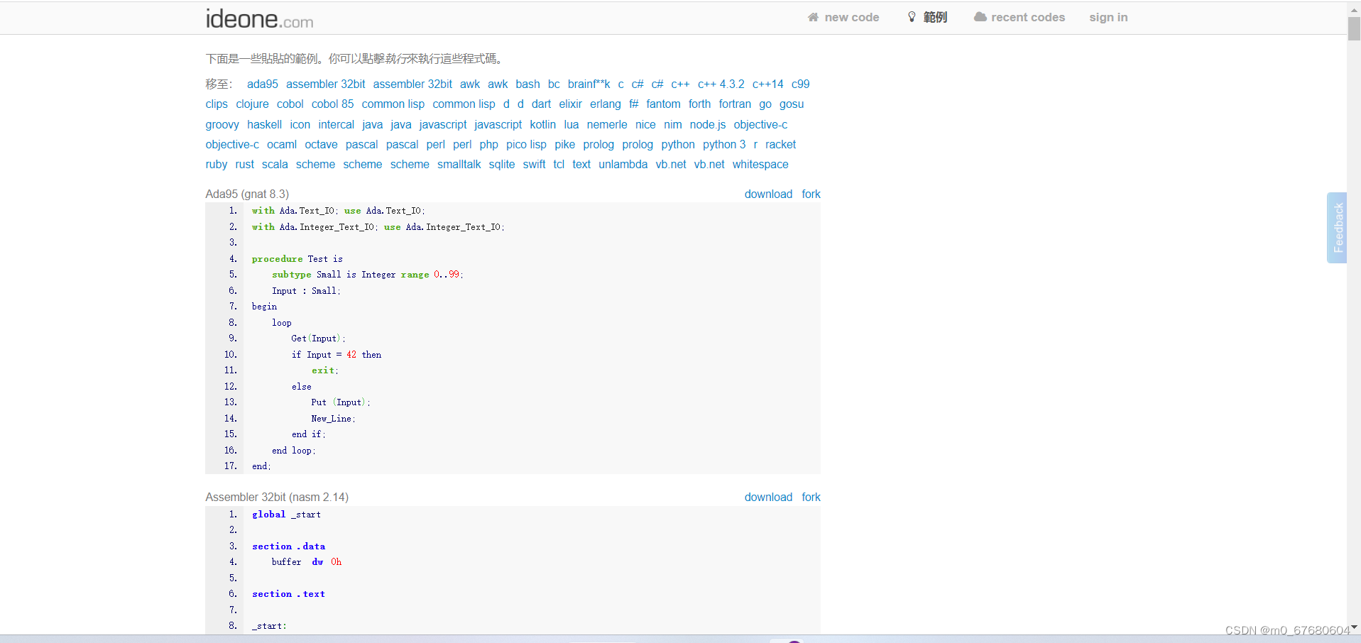Jump to the ocaml sample
This screenshot has height=643, width=1361.
pos(282,144)
